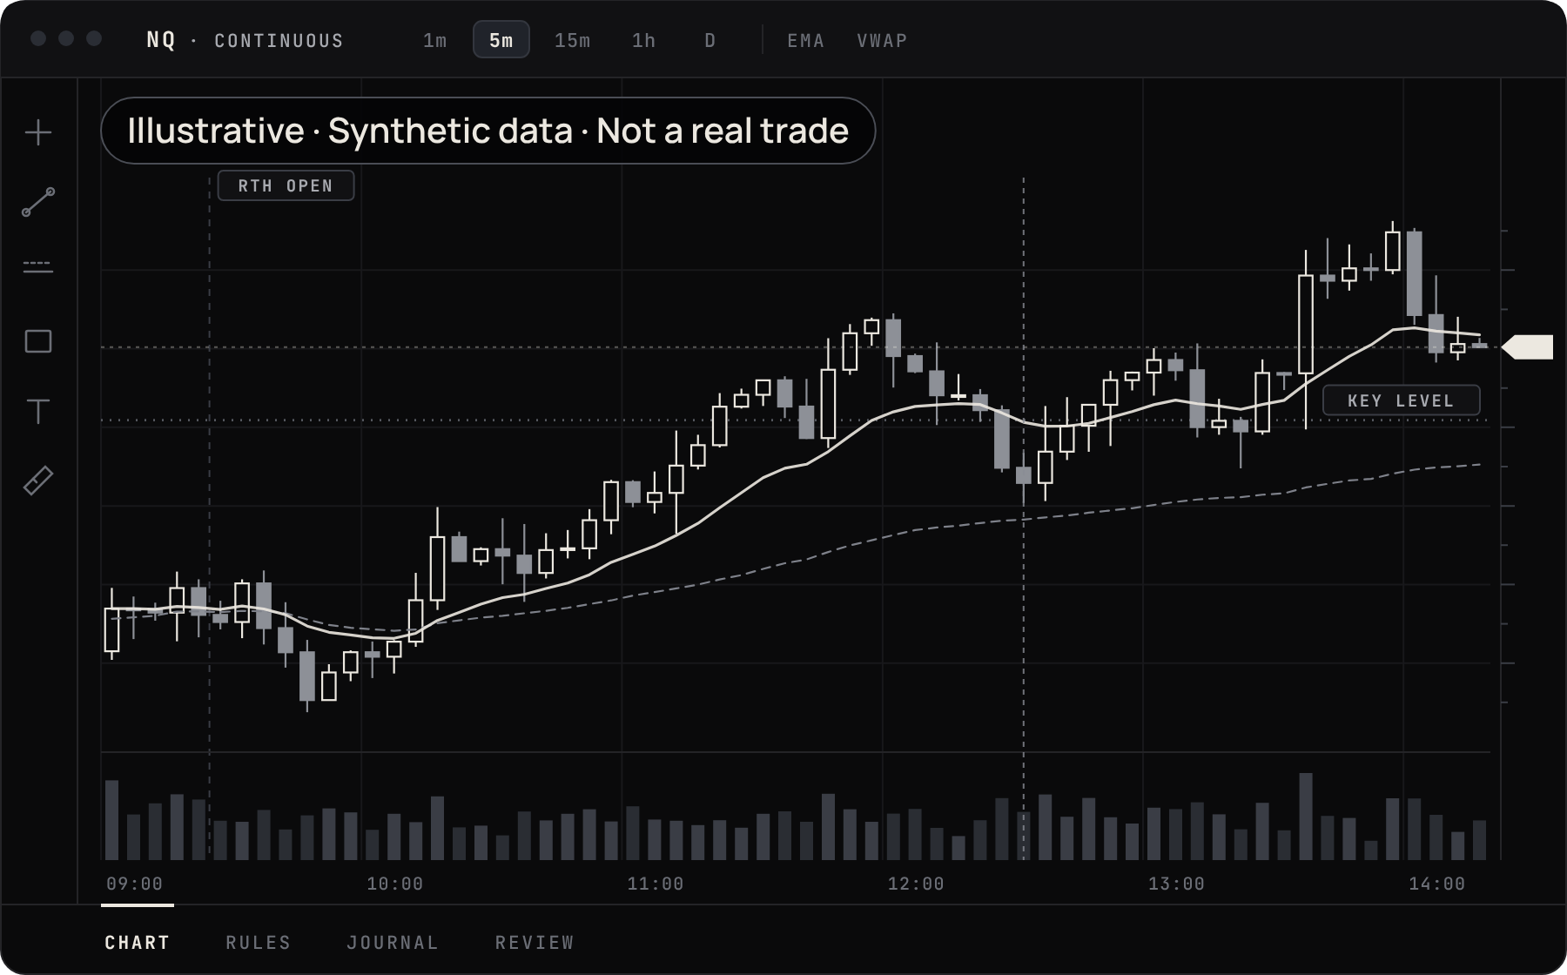Select the text annotation tool
Screen dimensions: 1567x975
click(x=38, y=411)
